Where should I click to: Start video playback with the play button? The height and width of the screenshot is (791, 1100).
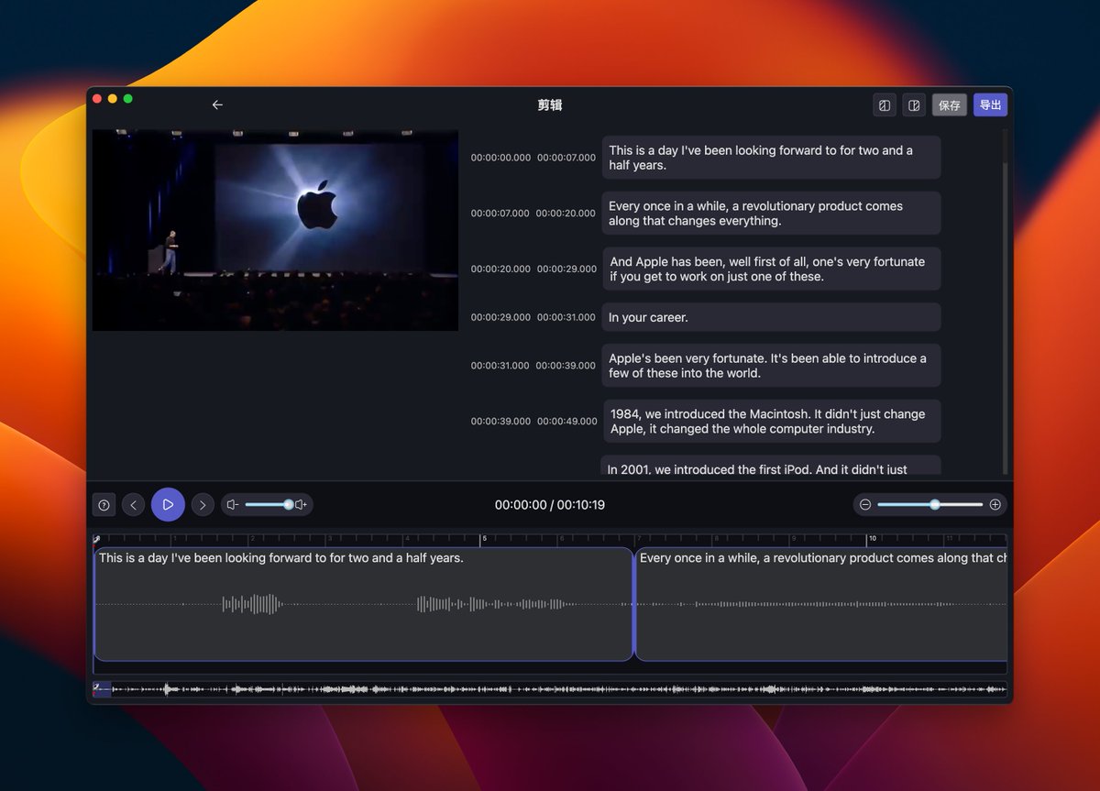click(x=168, y=505)
